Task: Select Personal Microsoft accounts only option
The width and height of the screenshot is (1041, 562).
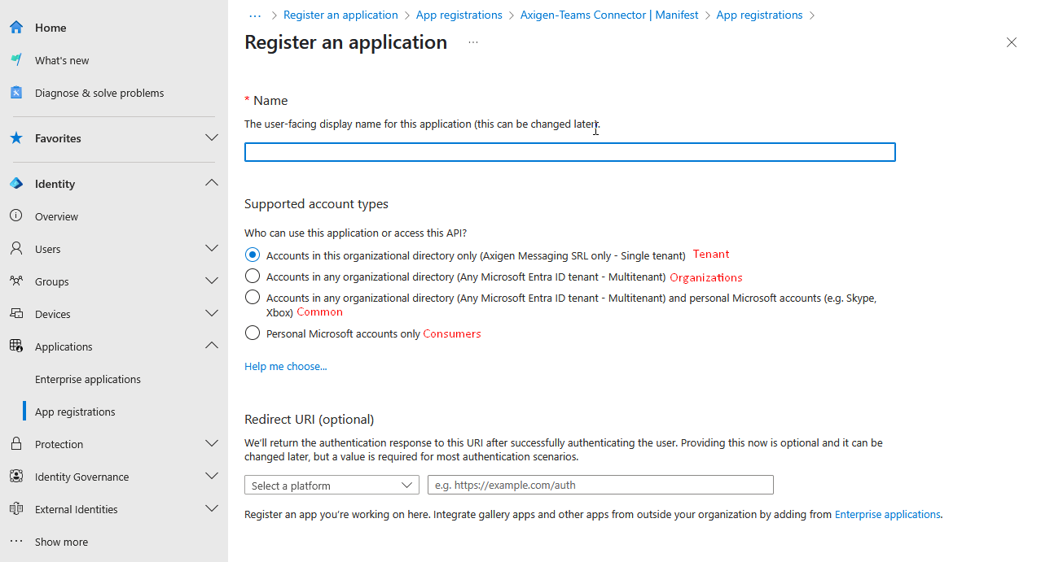Action: [x=253, y=333]
